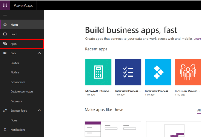Click the Notifications bell icon

pyautogui.click(x=5, y=130)
